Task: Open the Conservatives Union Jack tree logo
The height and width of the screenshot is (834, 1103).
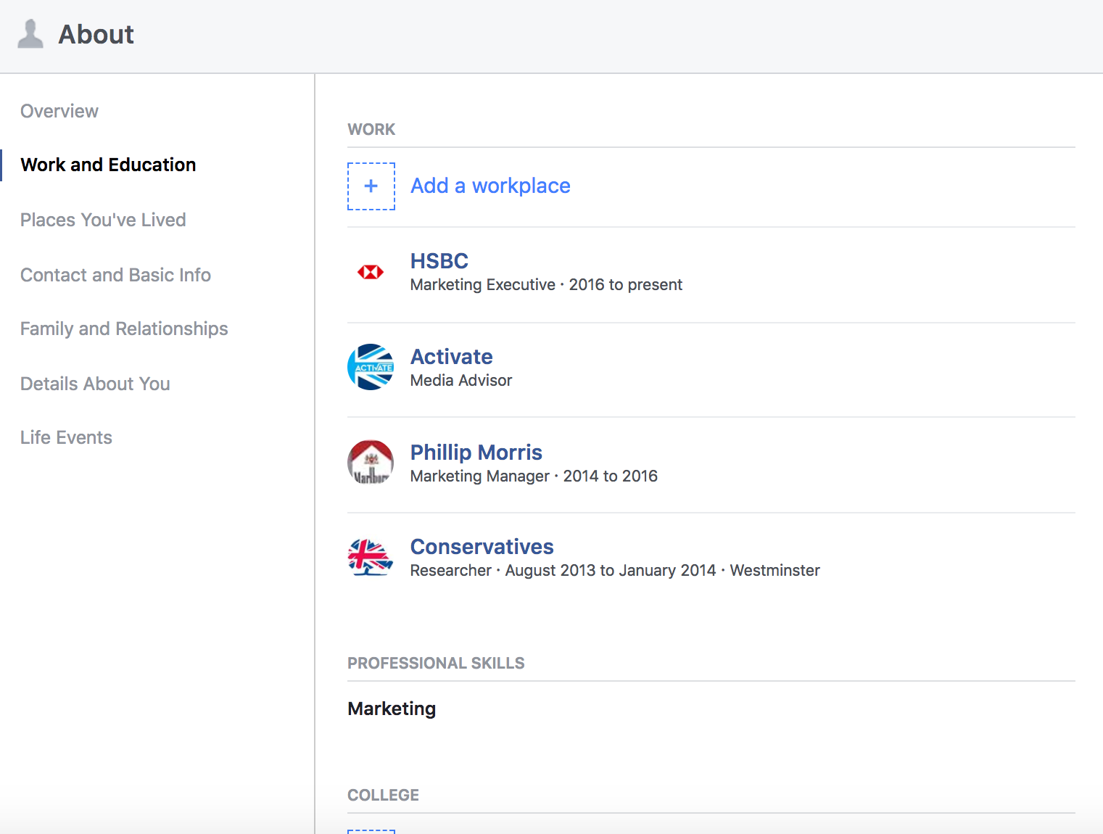Action: 371,557
